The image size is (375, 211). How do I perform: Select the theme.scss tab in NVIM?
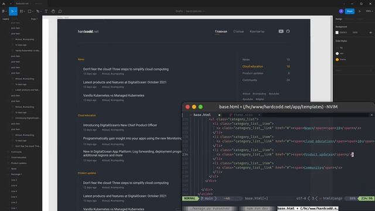(243, 115)
